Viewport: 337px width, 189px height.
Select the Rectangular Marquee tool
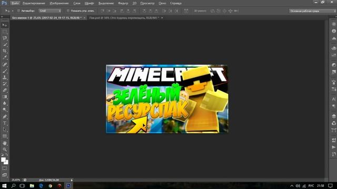click(5, 31)
